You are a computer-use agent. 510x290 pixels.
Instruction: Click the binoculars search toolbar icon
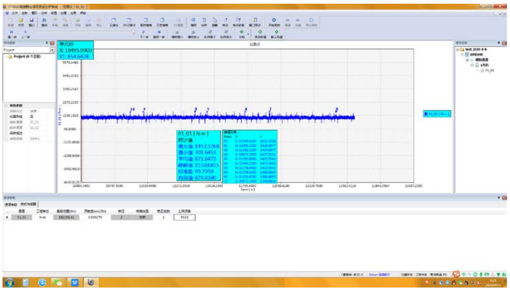point(45,22)
